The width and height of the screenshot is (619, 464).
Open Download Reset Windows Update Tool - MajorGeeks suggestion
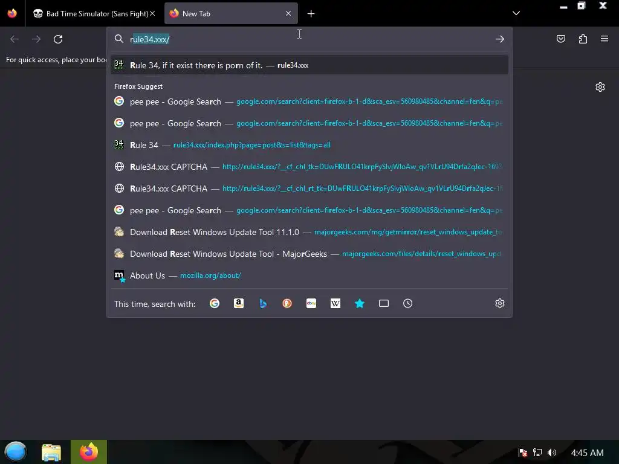(309, 254)
